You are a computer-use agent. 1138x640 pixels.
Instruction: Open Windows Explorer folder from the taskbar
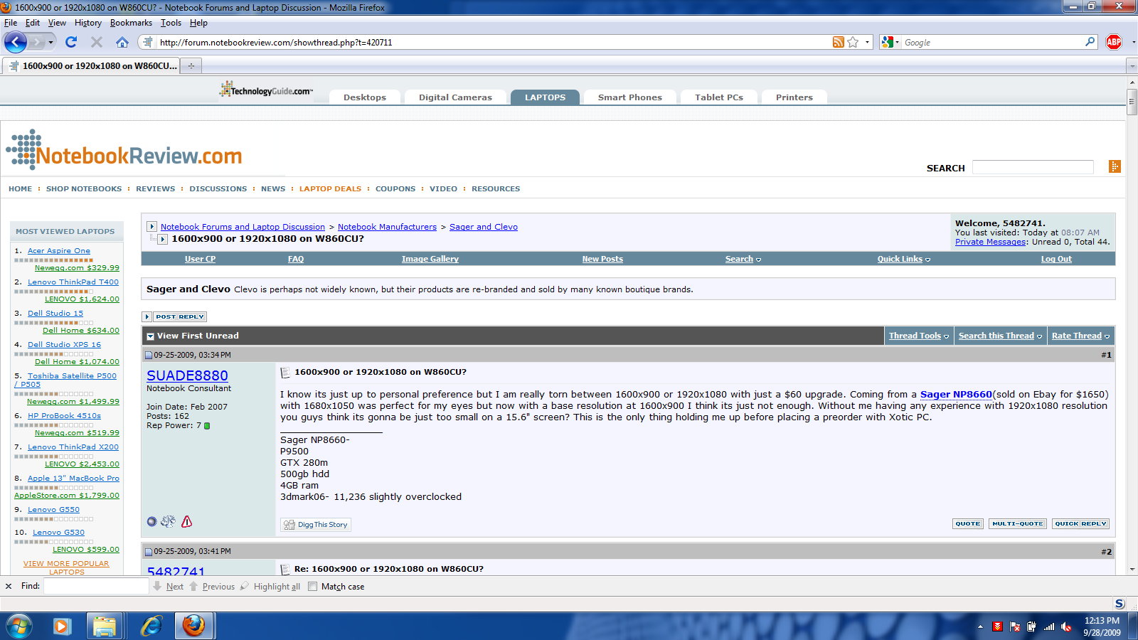point(105,626)
